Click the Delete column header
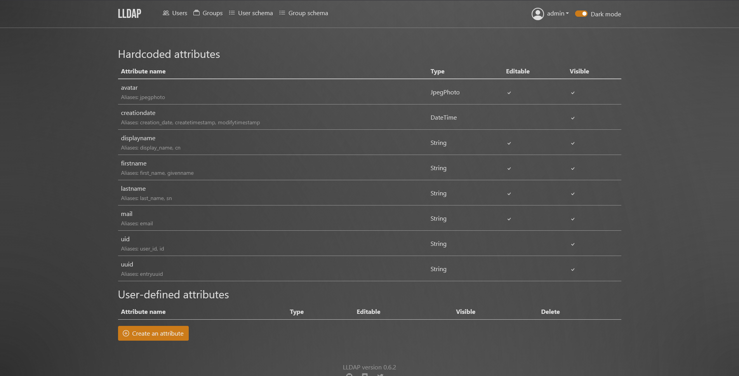The image size is (739, 376). click(550, 312)
